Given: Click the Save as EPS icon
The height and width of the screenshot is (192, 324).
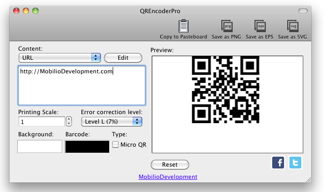Looking at the screenshot, I should tap(260, 26).
